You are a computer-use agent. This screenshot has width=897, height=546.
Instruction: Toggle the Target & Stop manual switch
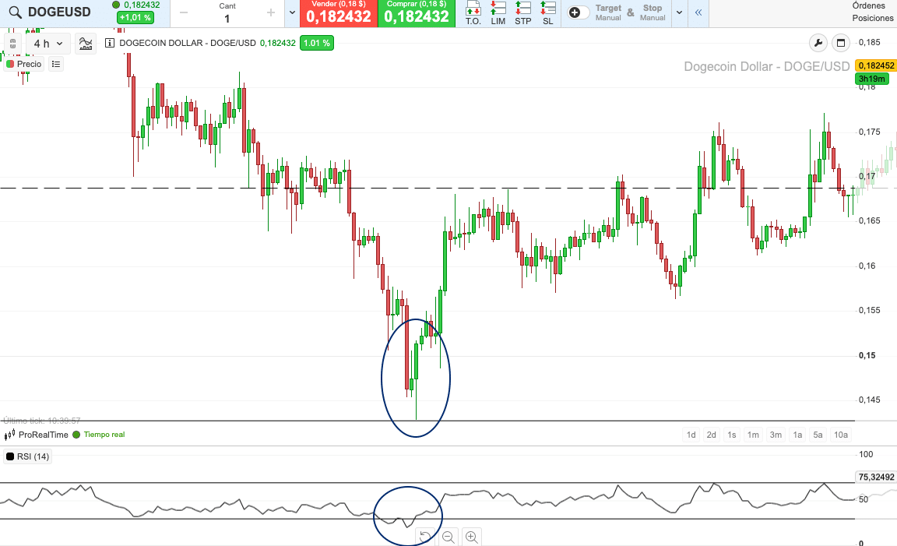[x=578, y=12]
